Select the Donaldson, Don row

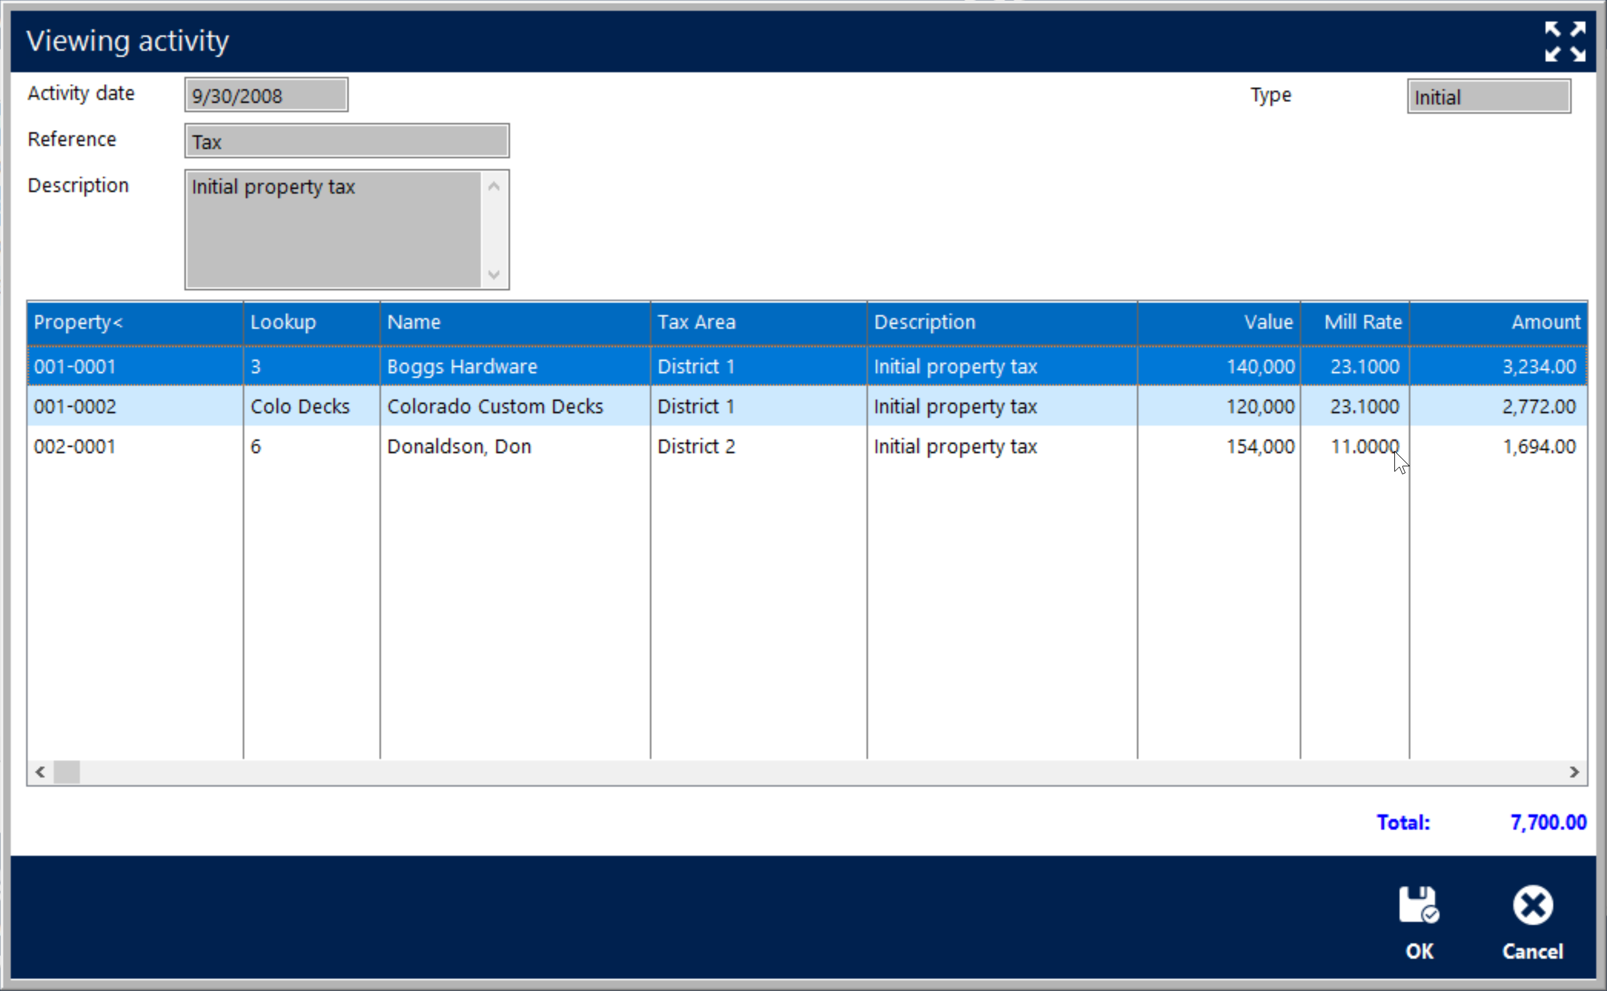tap(459, 446)
